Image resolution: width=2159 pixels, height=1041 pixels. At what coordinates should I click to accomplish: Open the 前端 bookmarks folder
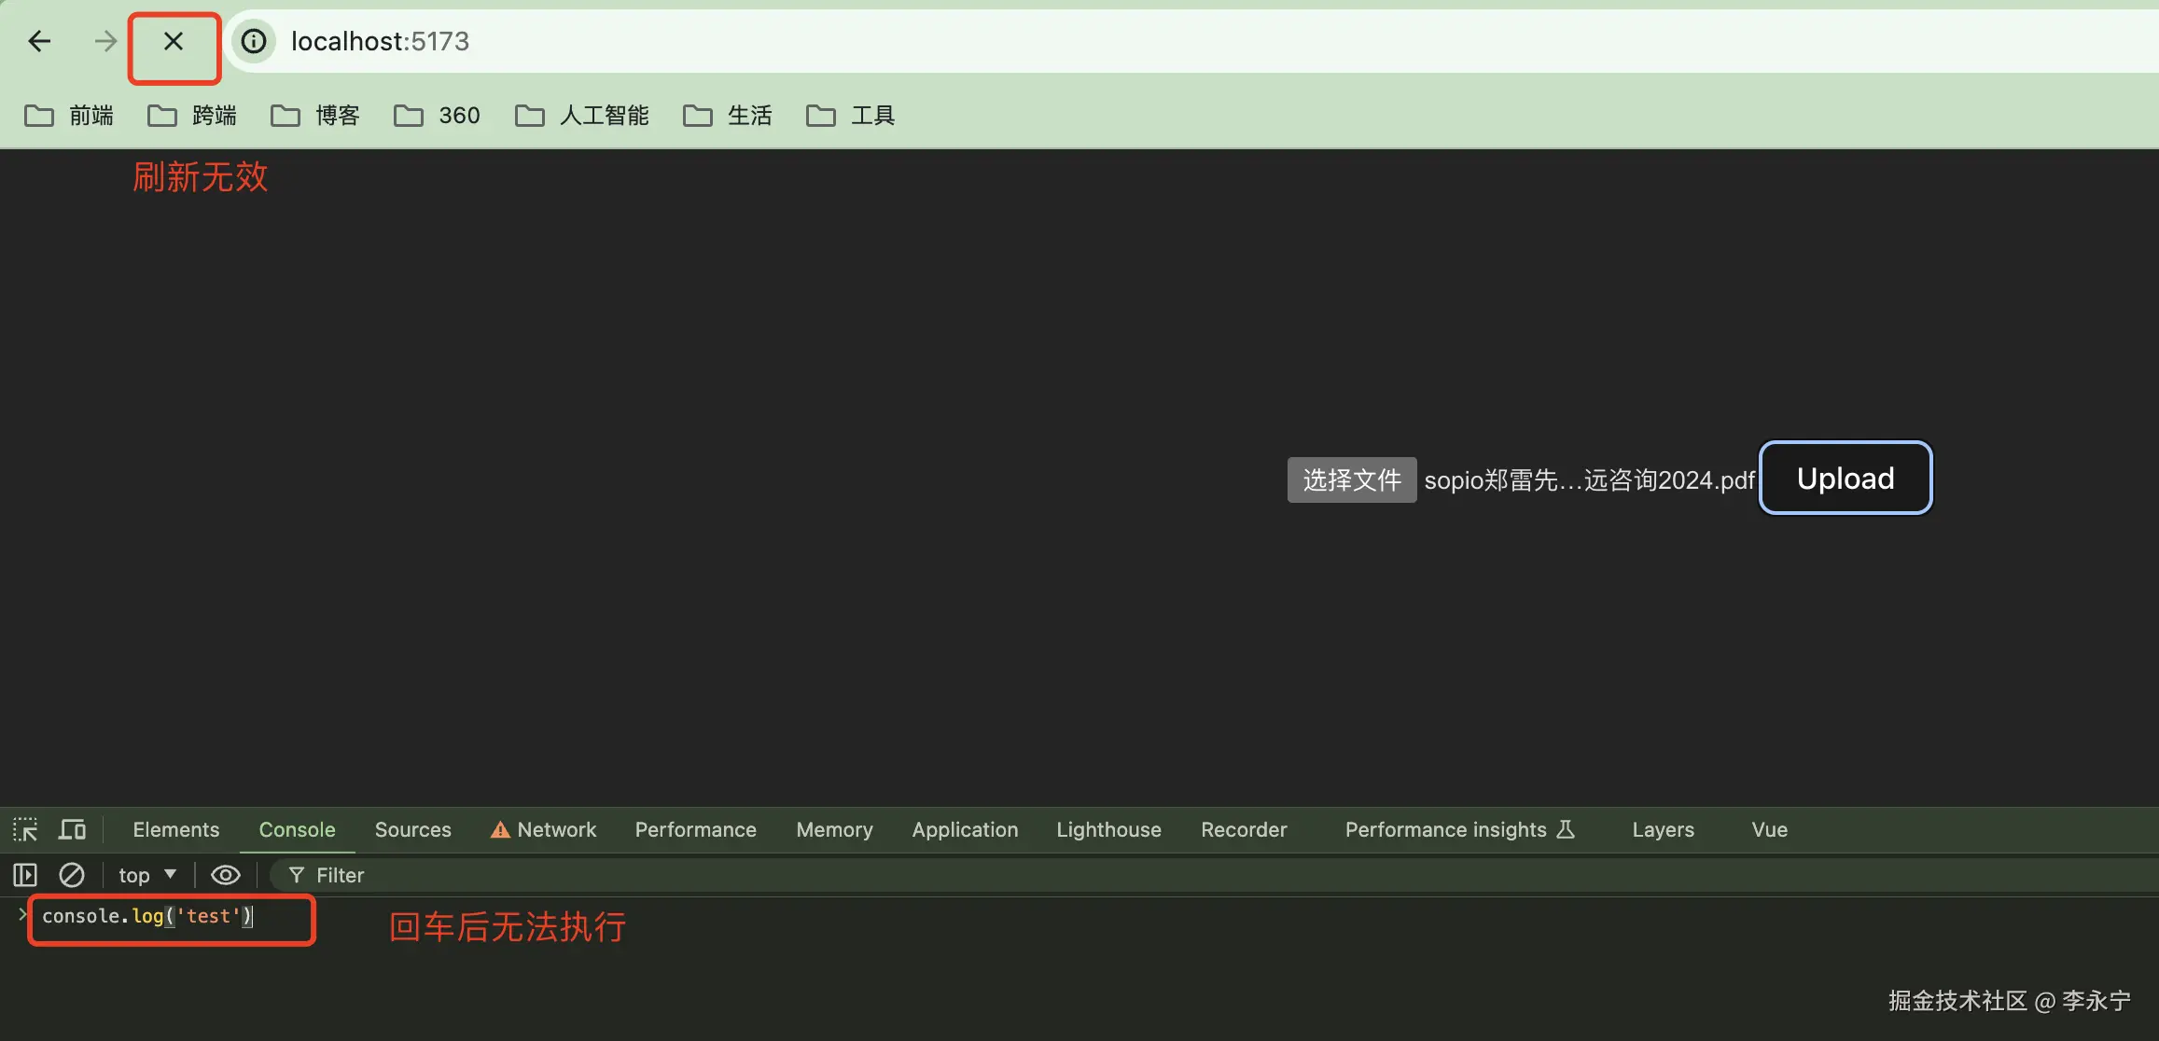(x=70, y=115)
